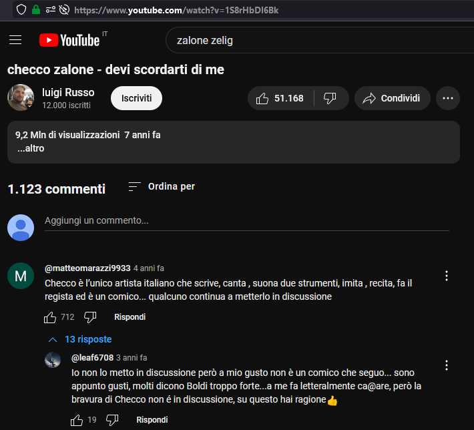Click the 1.123 commenti heading
This screenshot has height=430, width=474.
tap(57, 189)
